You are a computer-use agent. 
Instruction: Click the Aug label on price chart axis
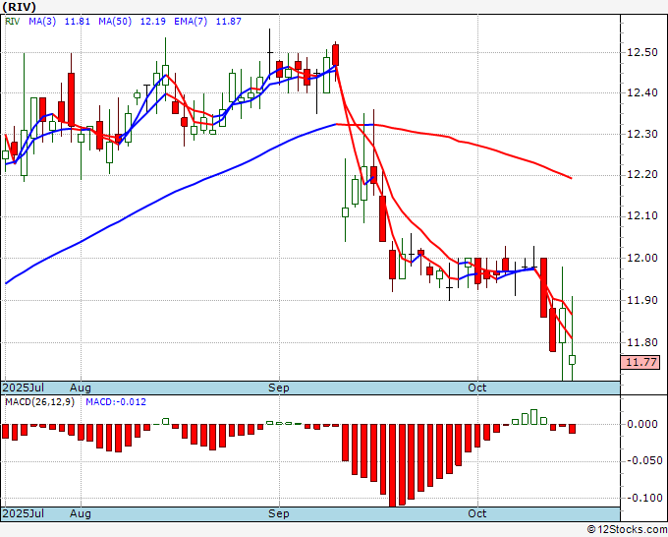(81, 388)
